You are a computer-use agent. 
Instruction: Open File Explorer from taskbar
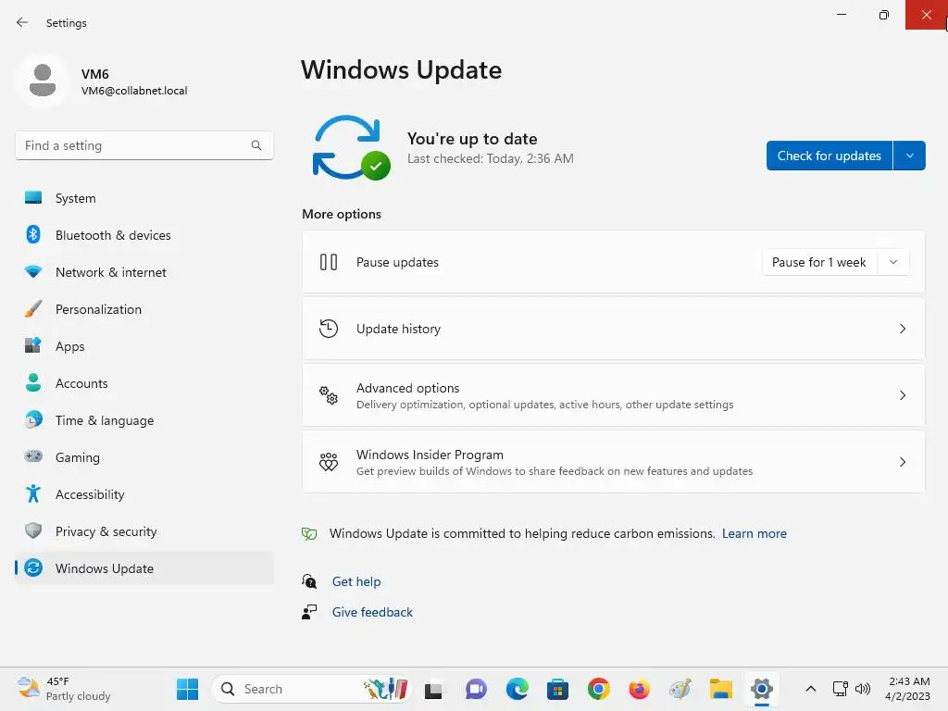tap(721, 689)
